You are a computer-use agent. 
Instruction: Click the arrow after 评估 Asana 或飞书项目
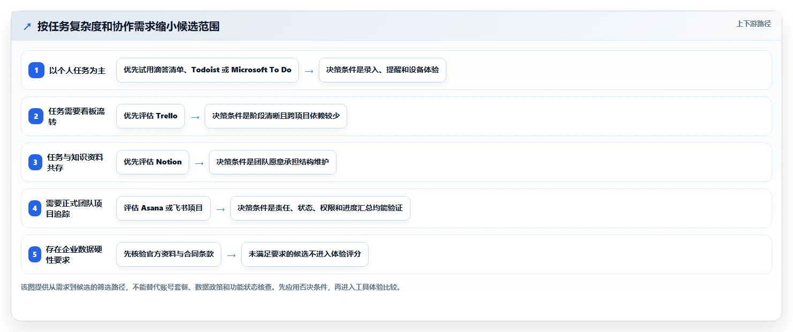[x=221, y=209]
